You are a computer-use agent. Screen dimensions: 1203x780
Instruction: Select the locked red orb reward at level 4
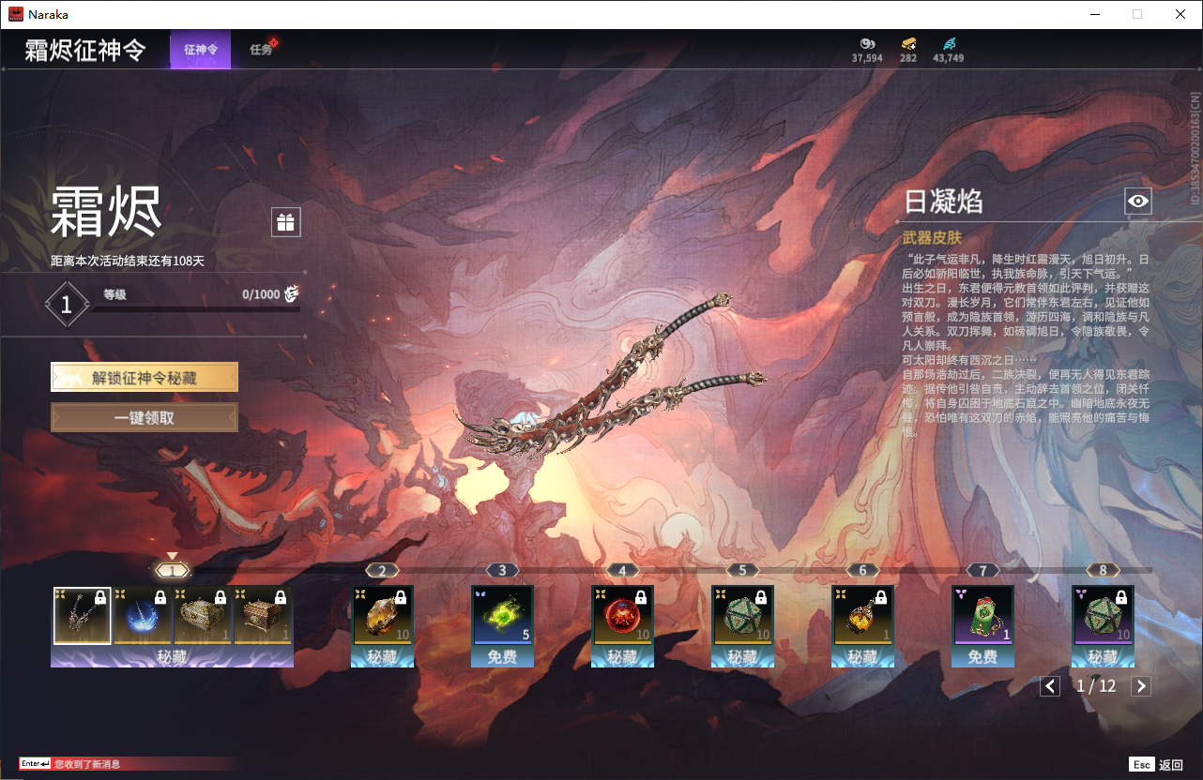(x=622, y=615)
